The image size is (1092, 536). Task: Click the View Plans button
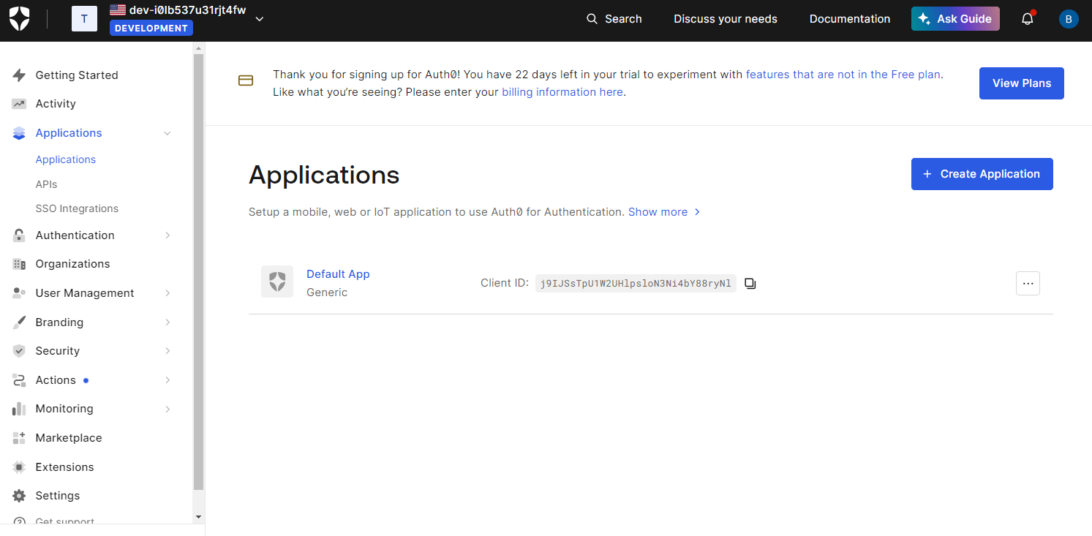coord(1021,83)
